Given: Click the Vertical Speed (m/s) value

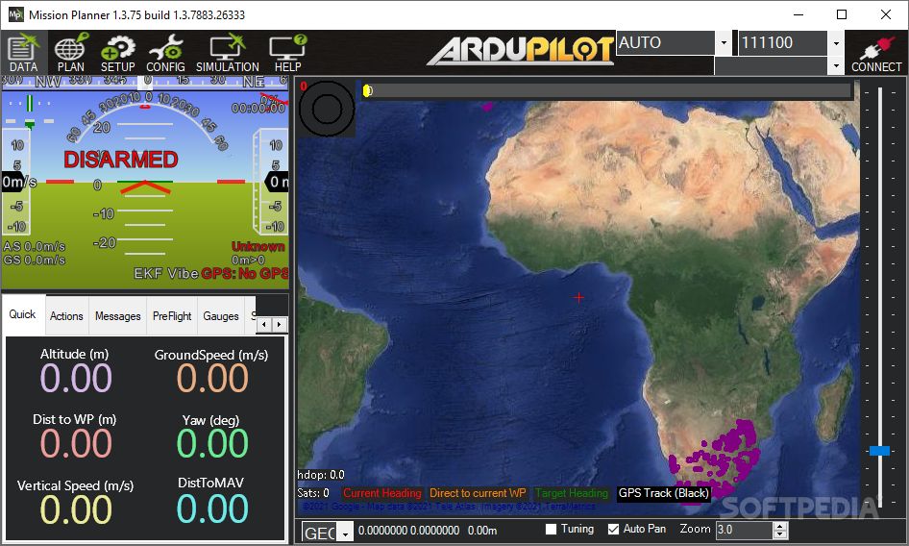Looking at the screenshot, I should coord(75,510).
